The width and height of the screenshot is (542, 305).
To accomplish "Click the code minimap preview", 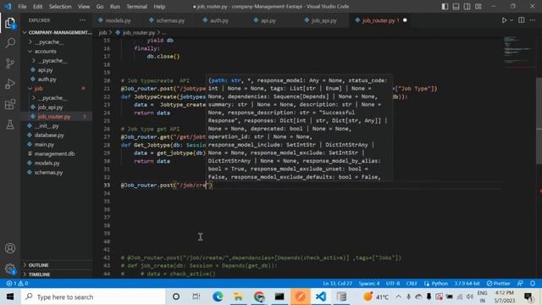I will (517, 49).
